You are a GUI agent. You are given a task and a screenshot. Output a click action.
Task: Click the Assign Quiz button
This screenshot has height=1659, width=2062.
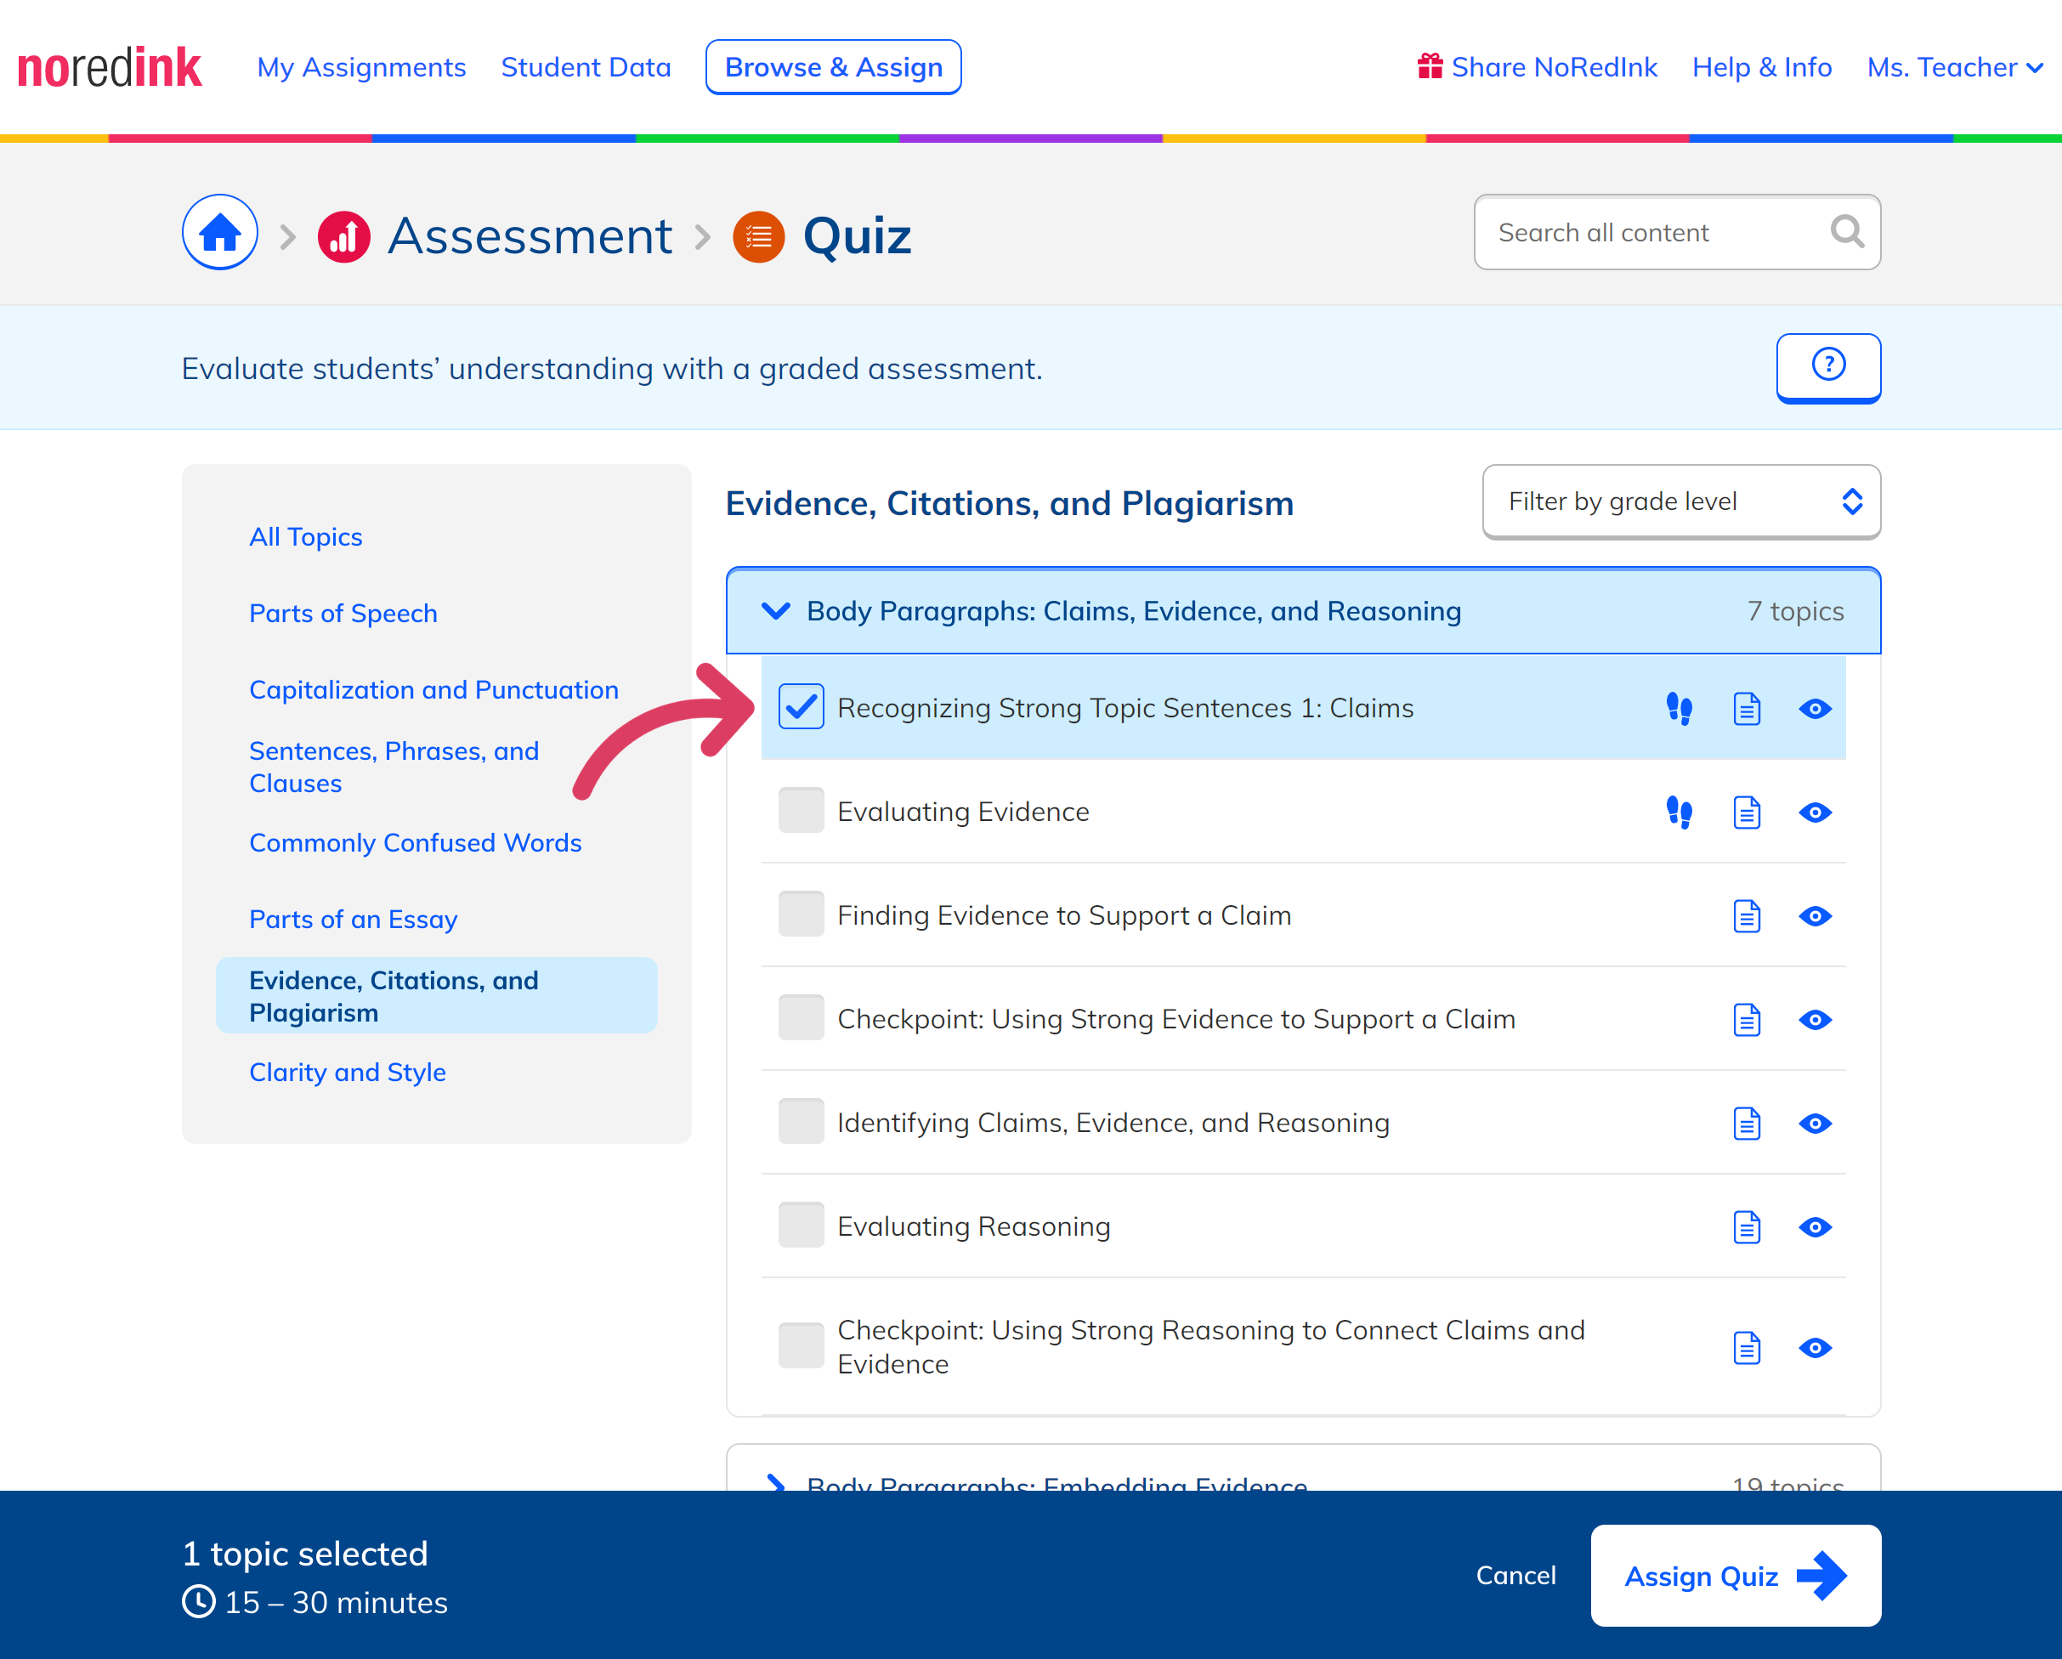pos(1734,1576)
